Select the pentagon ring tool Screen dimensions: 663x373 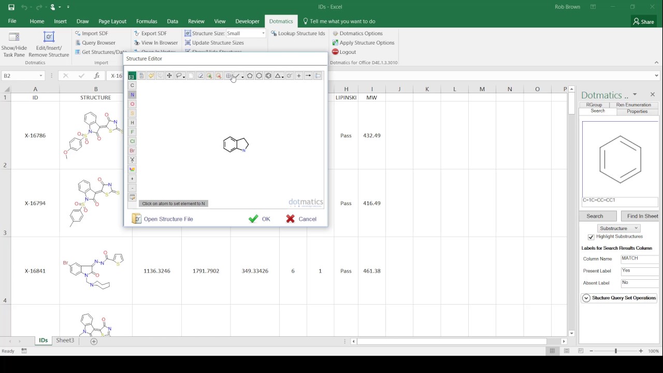pyautogui.click(x=250, y=76)
